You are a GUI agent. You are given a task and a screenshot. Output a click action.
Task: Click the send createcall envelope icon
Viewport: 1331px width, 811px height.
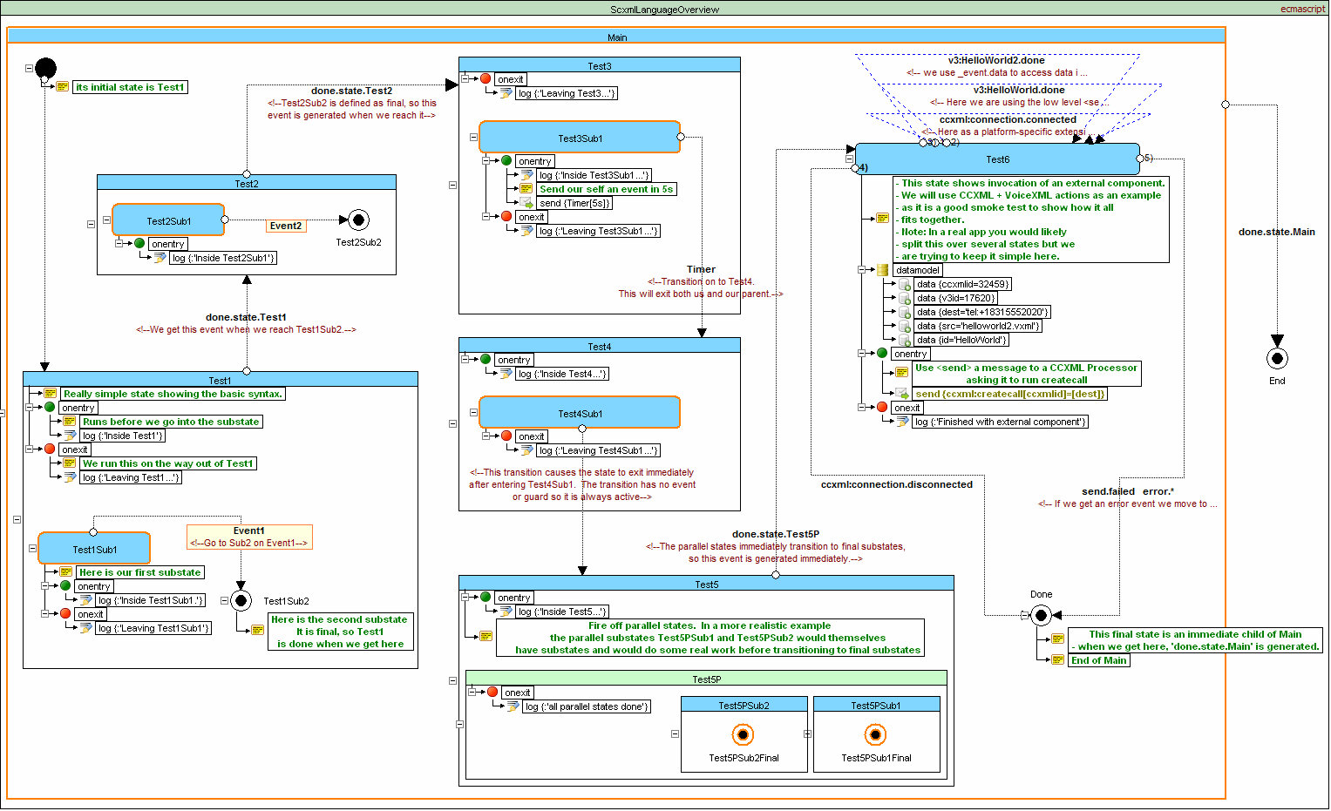tap(902, 394)
